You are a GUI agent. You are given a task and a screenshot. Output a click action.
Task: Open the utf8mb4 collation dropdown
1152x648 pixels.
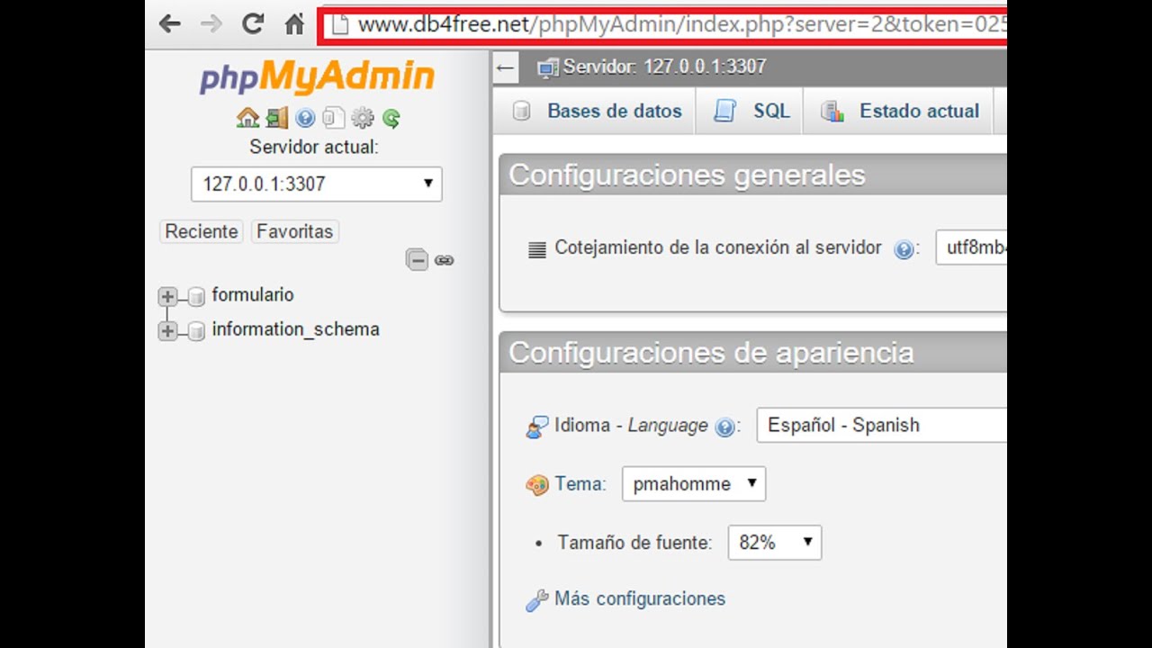971,247
